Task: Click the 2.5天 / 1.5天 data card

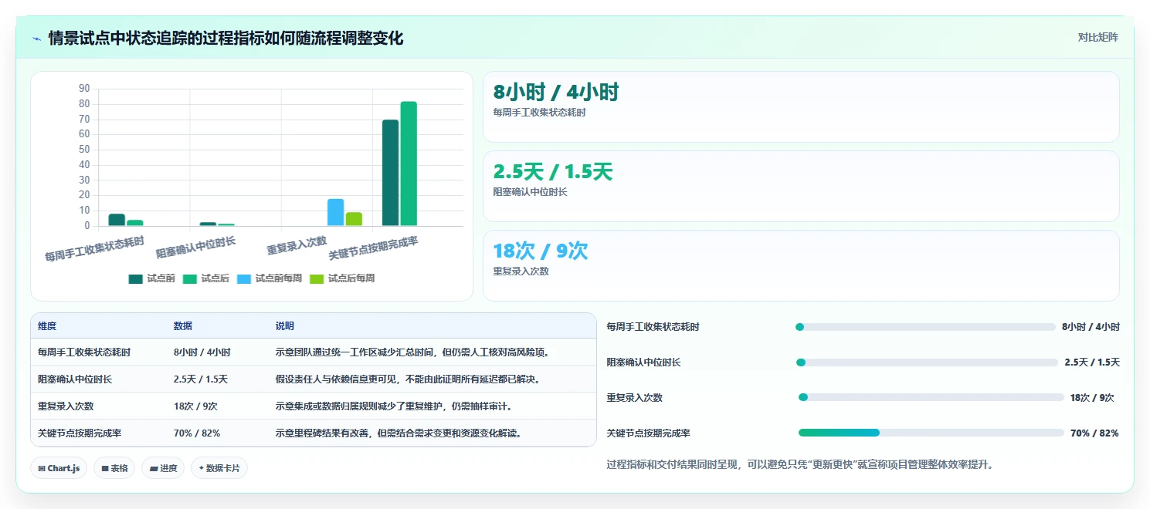Action: click(801, 186)
